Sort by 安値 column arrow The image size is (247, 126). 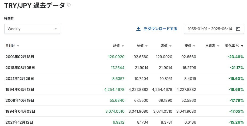coord(194,46)
